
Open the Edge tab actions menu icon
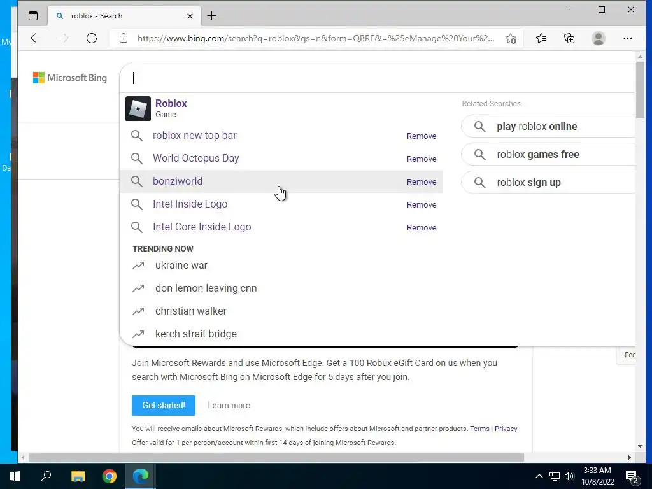pyautogui.click(x=33, y=16)
